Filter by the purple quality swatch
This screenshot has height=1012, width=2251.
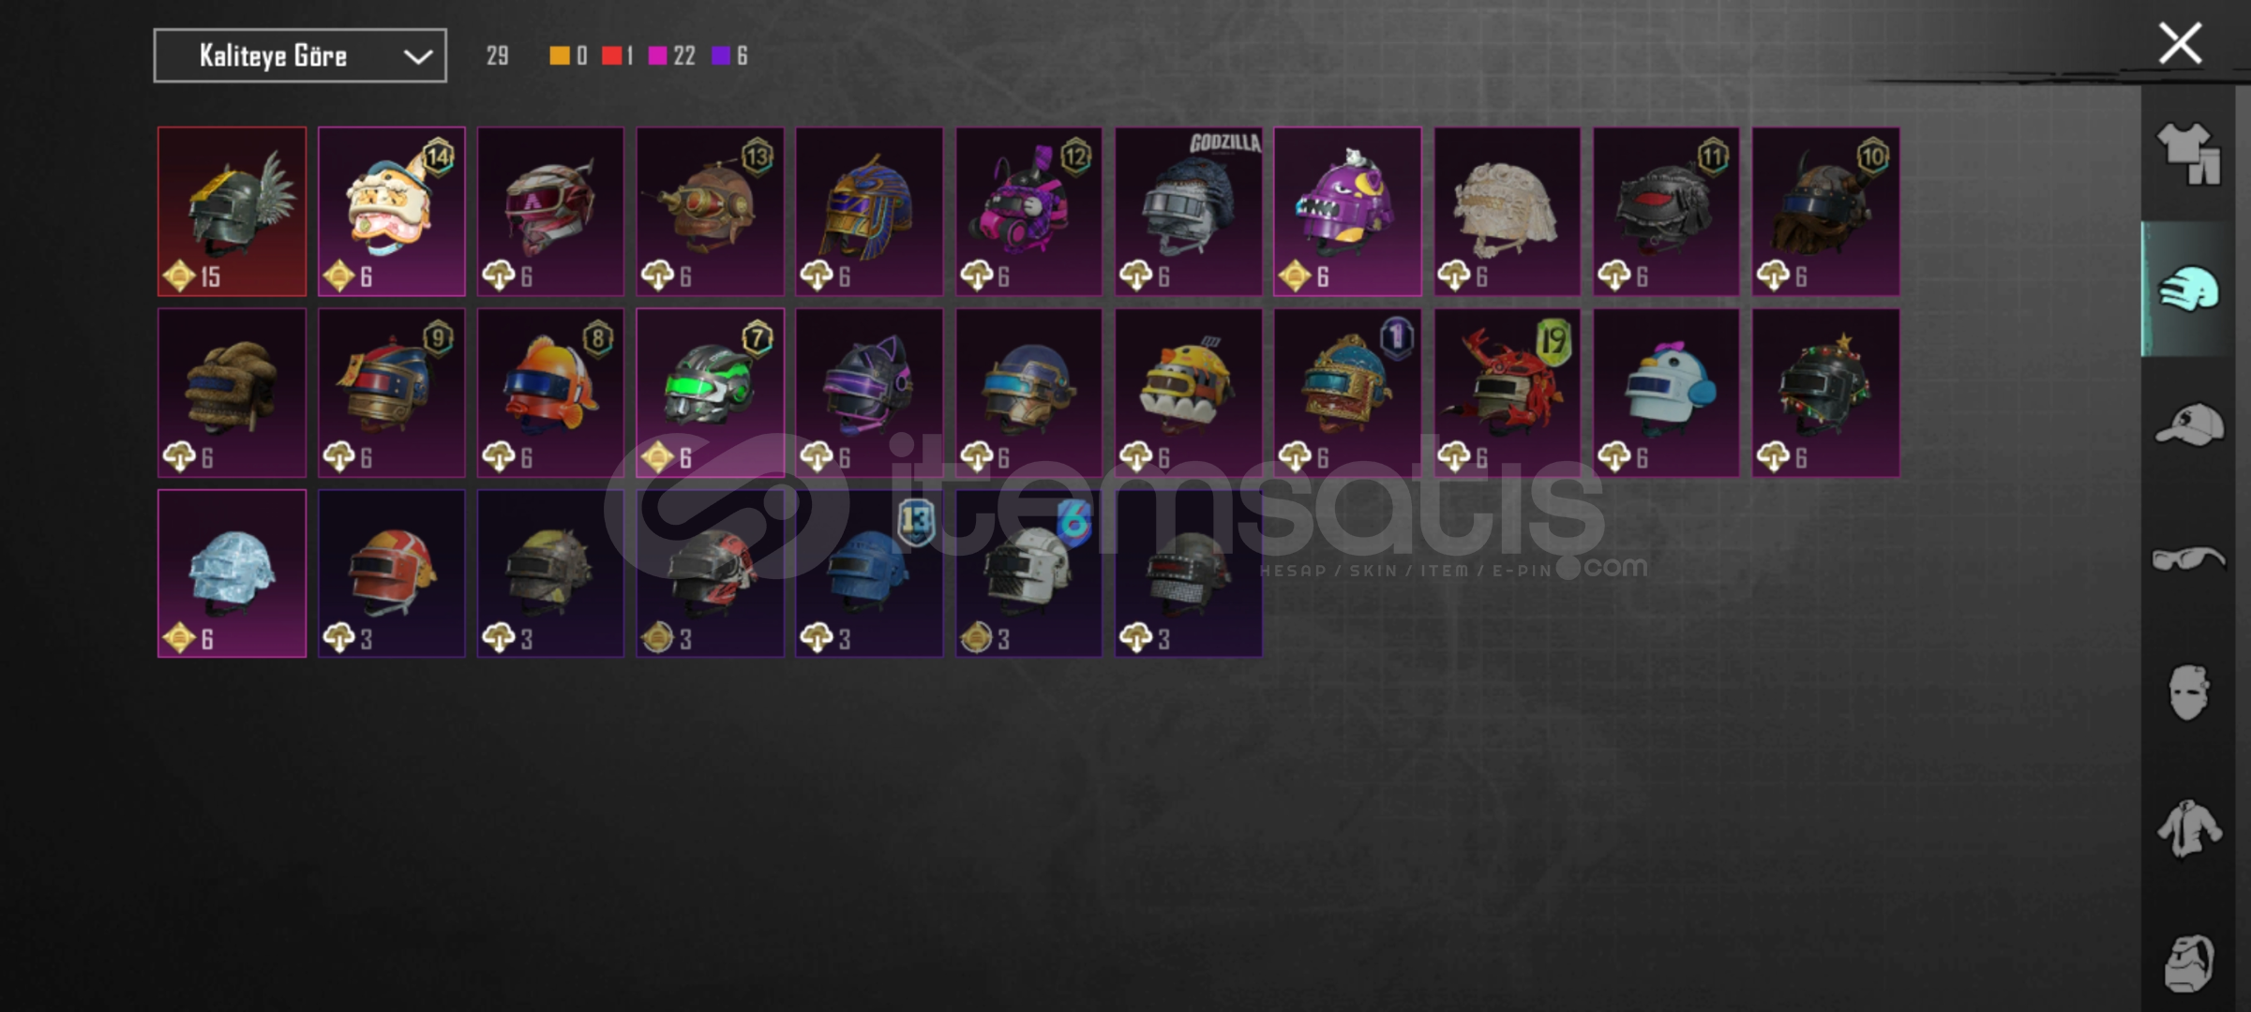pos(721,56)
